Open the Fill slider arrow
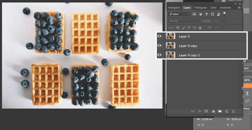Viewport: 252px width, 130px height. [224, 28]
